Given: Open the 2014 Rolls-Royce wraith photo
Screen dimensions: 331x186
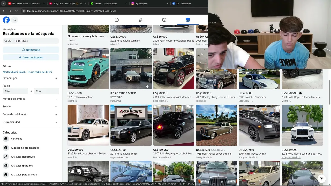Looking at the screenshot, I should coord(259,125).
